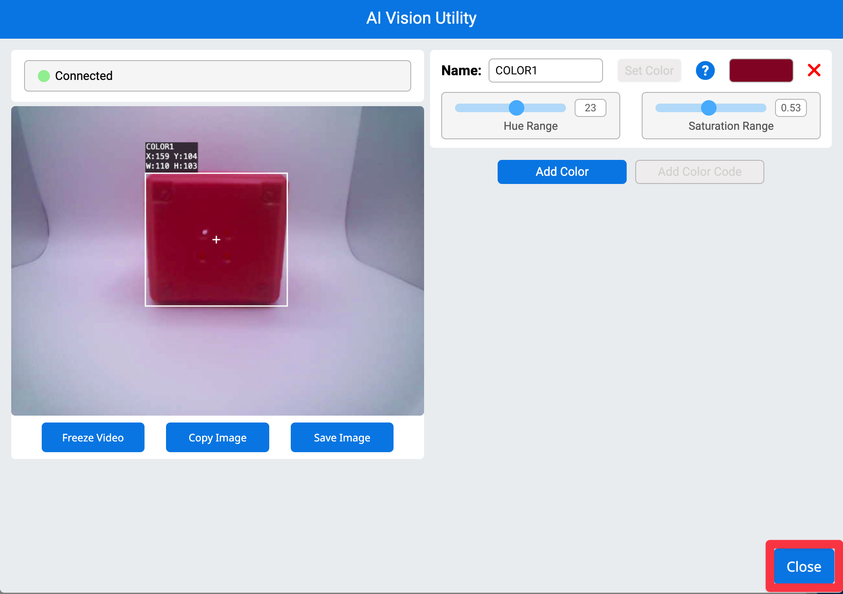Click the crosshair marker on the red cube

216,239
